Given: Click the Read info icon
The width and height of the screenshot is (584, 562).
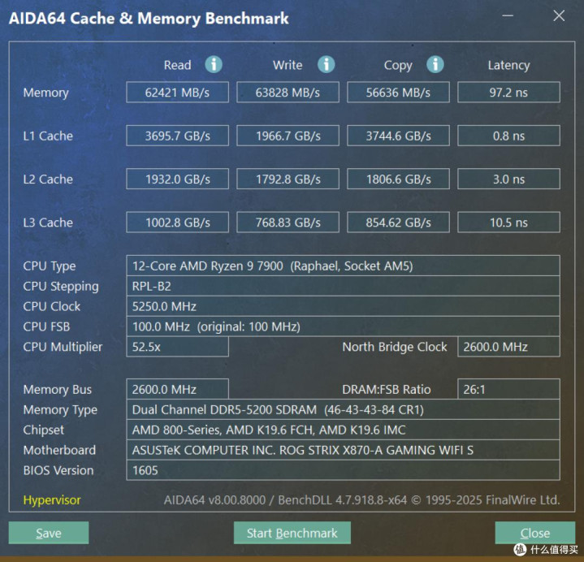Looking at the screenshot, I should 214,64.
